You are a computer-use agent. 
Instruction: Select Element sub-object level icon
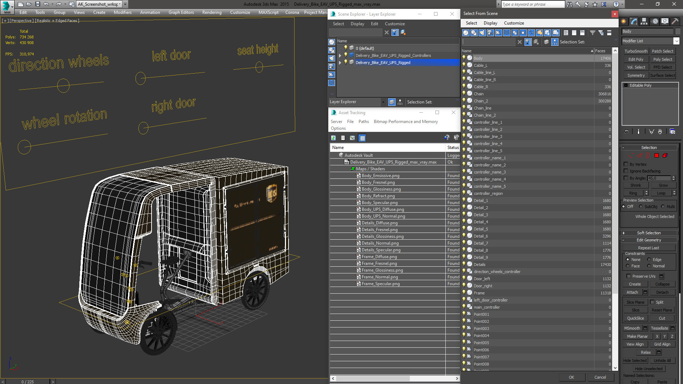point(665,155)
